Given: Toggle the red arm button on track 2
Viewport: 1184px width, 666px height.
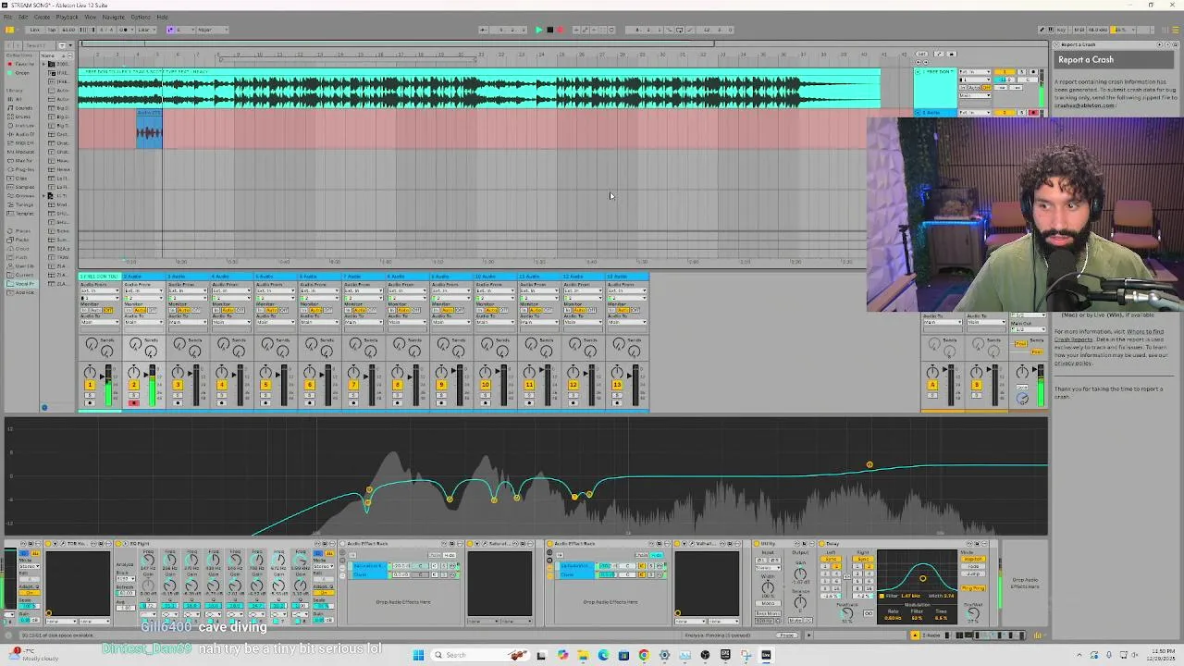Looking at the screenshot, I should tap(133, 402).
